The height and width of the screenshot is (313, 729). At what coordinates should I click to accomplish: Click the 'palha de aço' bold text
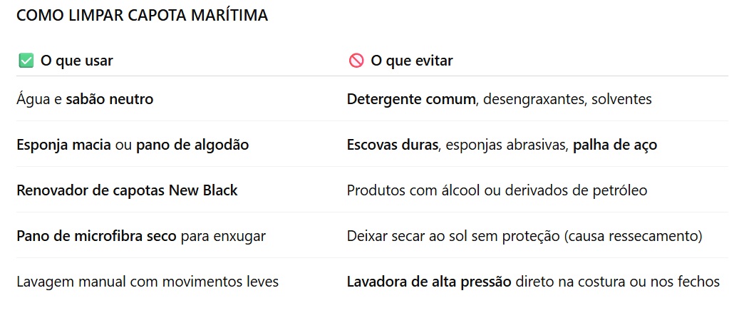[615, 145]
